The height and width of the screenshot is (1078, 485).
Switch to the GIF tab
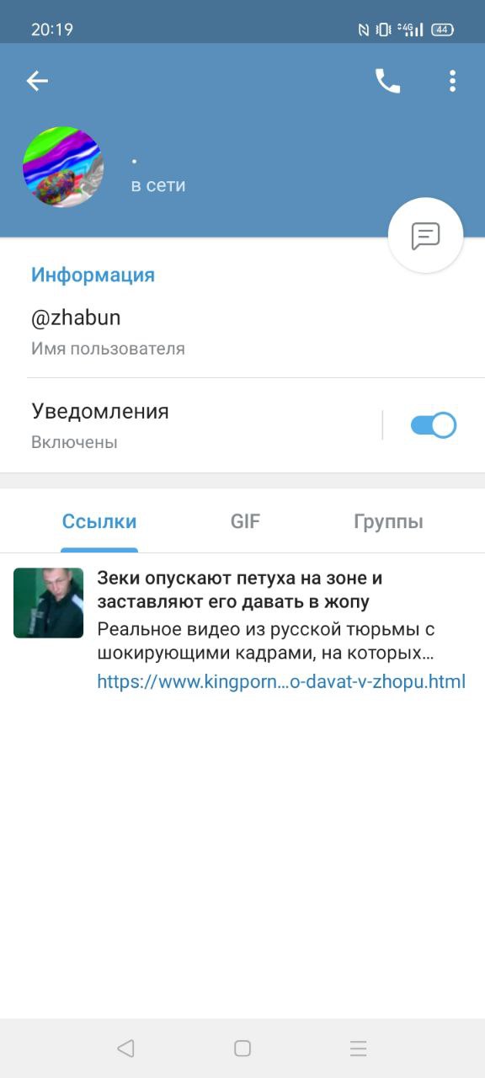[x=245, y=521]
